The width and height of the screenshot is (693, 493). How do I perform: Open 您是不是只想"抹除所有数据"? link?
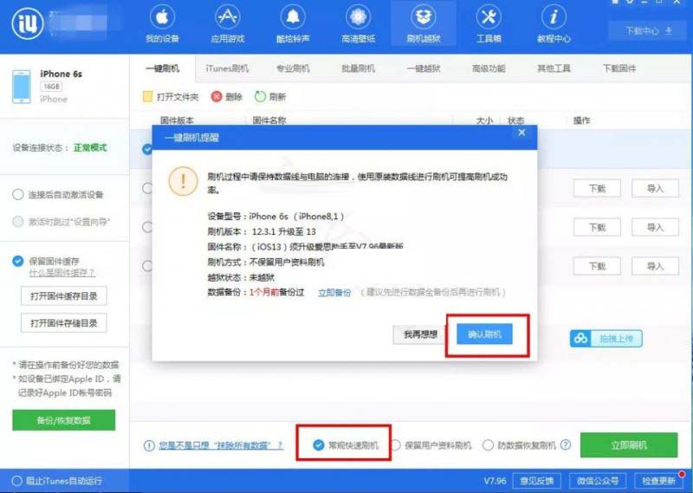click(221, 445)
